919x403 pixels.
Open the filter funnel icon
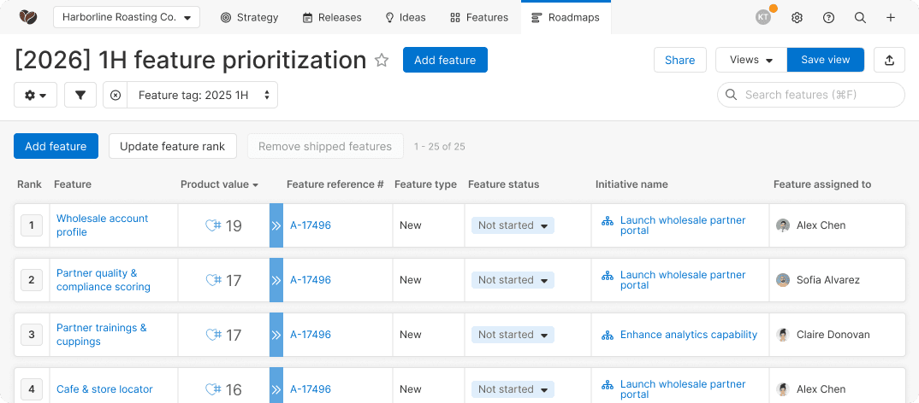[x=80, y=95]
